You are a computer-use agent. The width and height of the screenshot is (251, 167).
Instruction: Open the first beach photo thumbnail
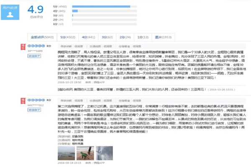point(66,153)
